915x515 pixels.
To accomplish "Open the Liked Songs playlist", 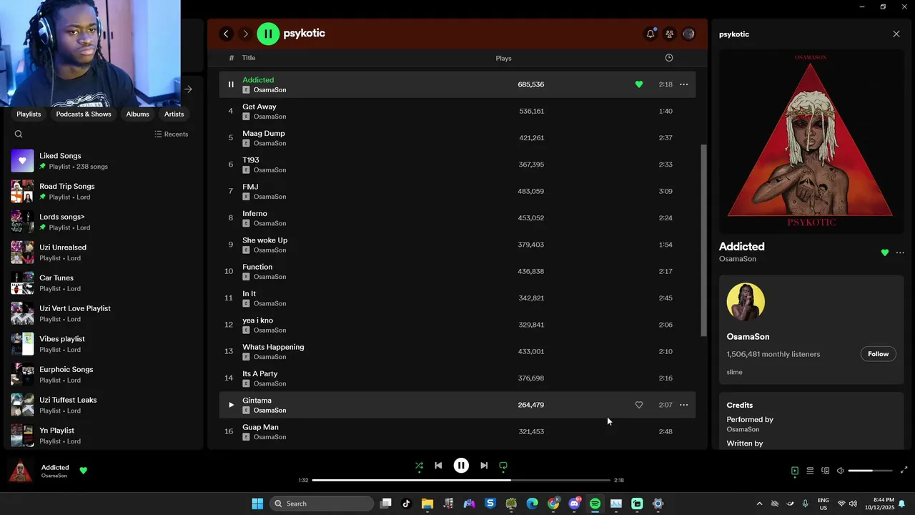I will point(100,161).
